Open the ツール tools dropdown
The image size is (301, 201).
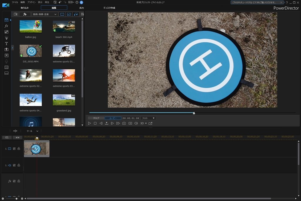32,131
